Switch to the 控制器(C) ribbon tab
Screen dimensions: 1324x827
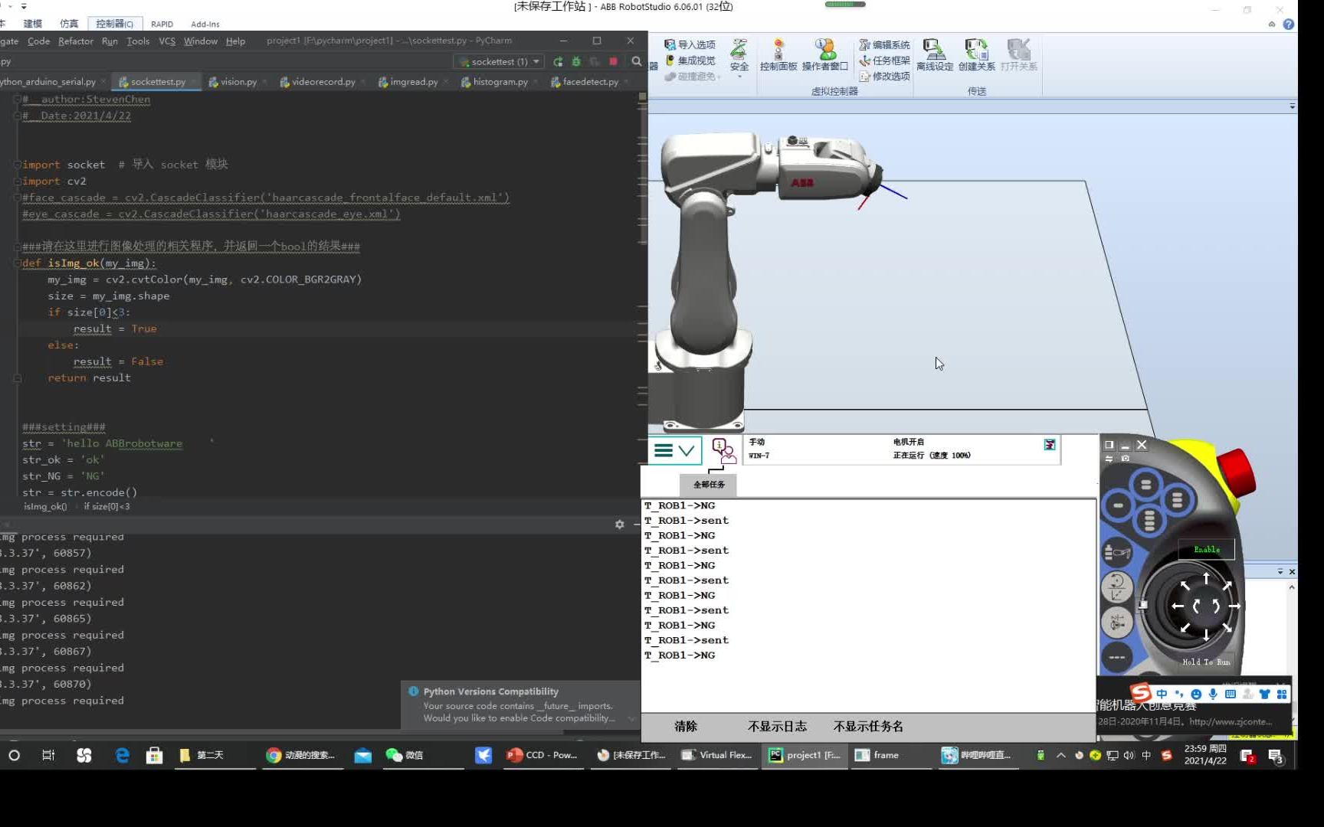[113, 23]
